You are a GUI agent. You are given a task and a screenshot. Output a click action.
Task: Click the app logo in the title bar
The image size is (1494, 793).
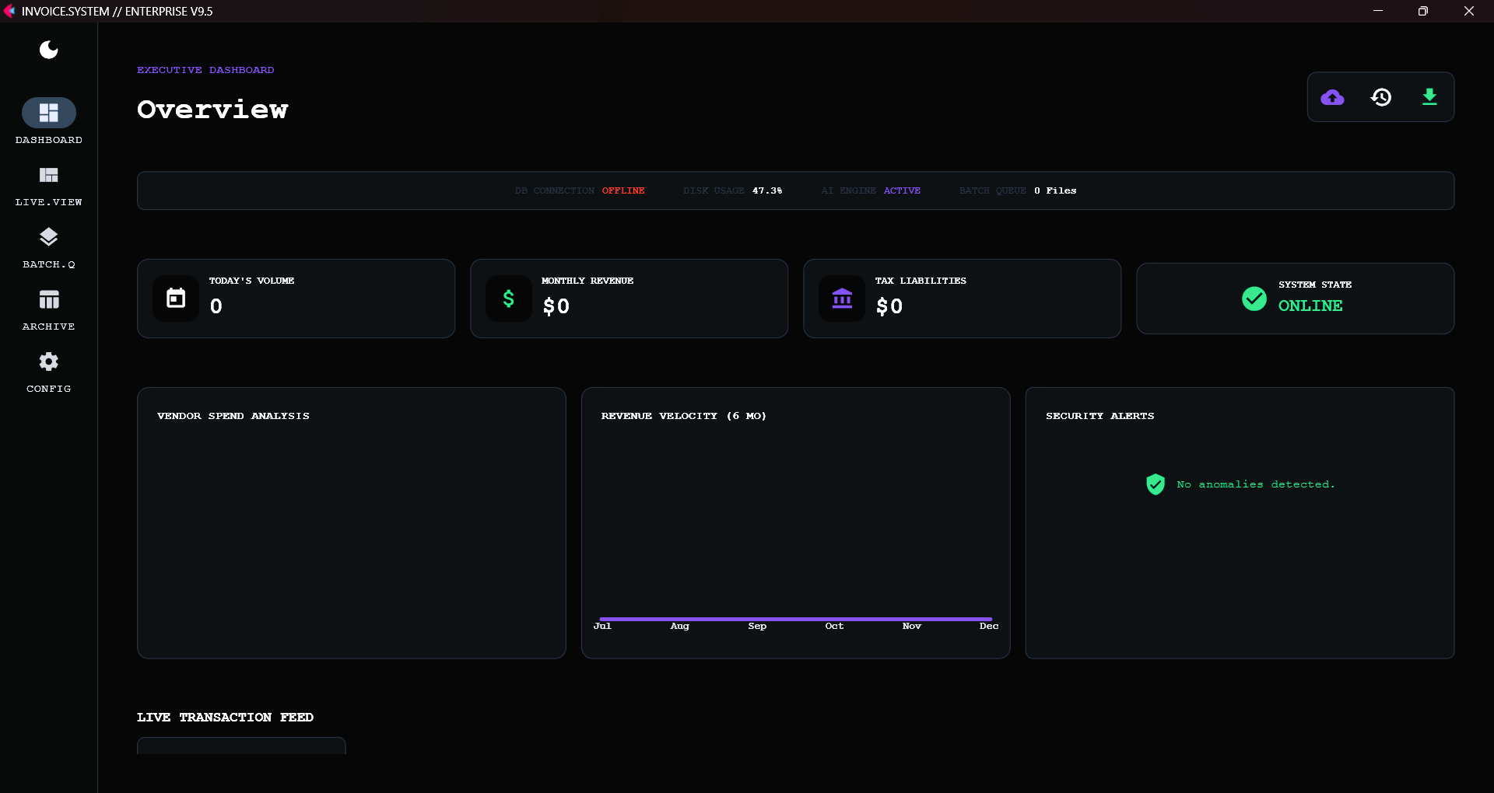click(x=10, y=11)
